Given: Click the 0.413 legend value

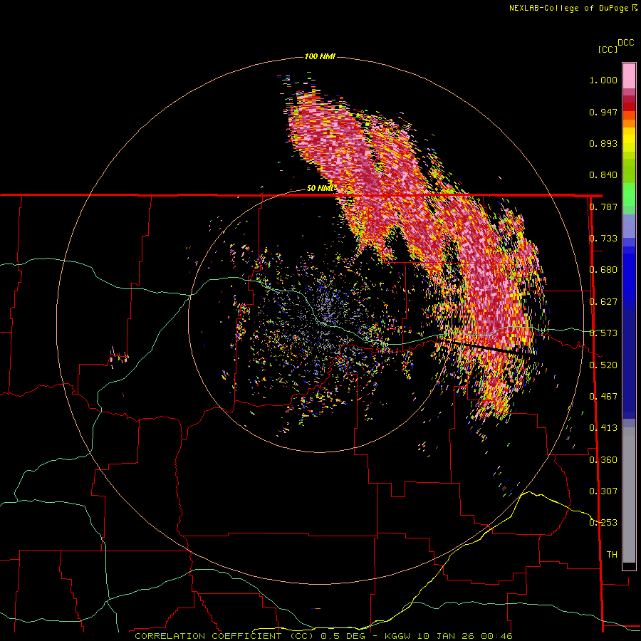Looking at the screenshot, I should [x=603, y=428].
